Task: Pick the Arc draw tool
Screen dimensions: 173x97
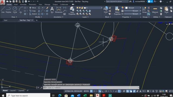Action: coord(21,10)
